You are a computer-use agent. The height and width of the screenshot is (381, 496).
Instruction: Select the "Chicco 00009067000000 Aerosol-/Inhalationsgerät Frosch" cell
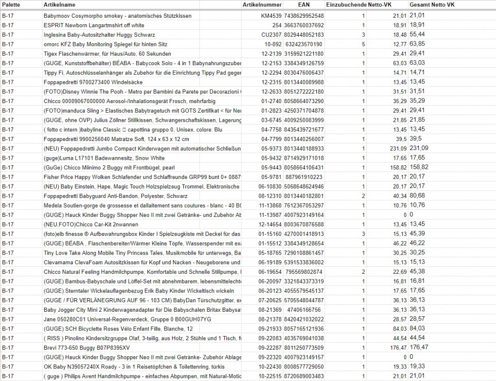tap(130, 101)
